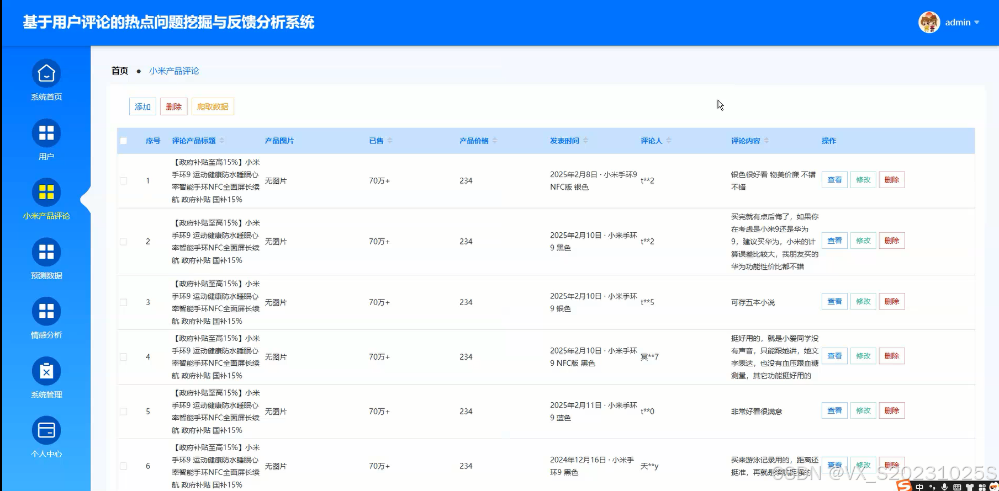999x491 pixels.
Task: Check the checkbox for row 1
Action: 124,181
